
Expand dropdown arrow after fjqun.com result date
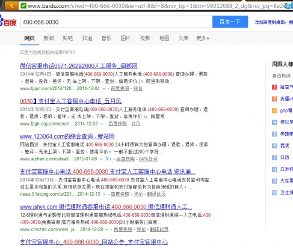[x=103, y=89]
